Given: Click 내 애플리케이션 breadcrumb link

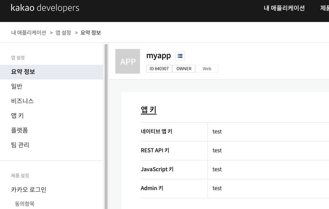Looking at the screenshot, I should [29, 32].
